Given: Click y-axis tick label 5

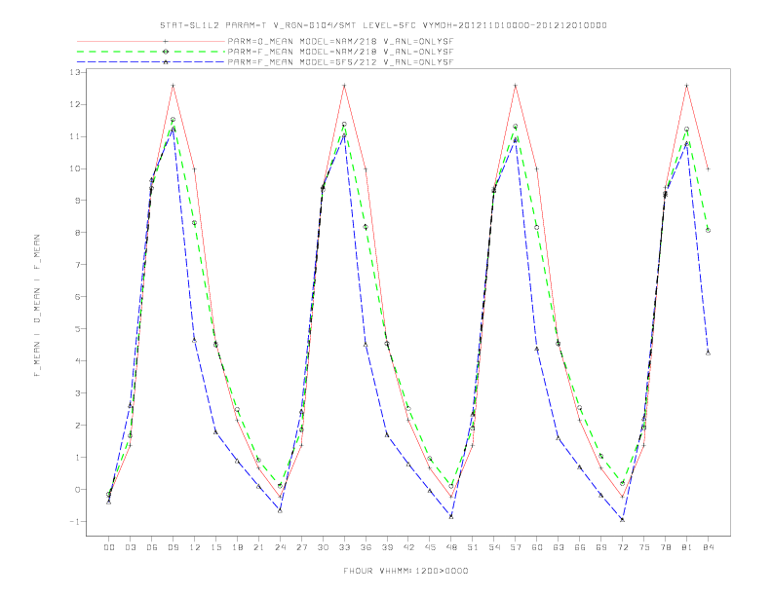Looking at the screenshot, I should tap(78, 329).
